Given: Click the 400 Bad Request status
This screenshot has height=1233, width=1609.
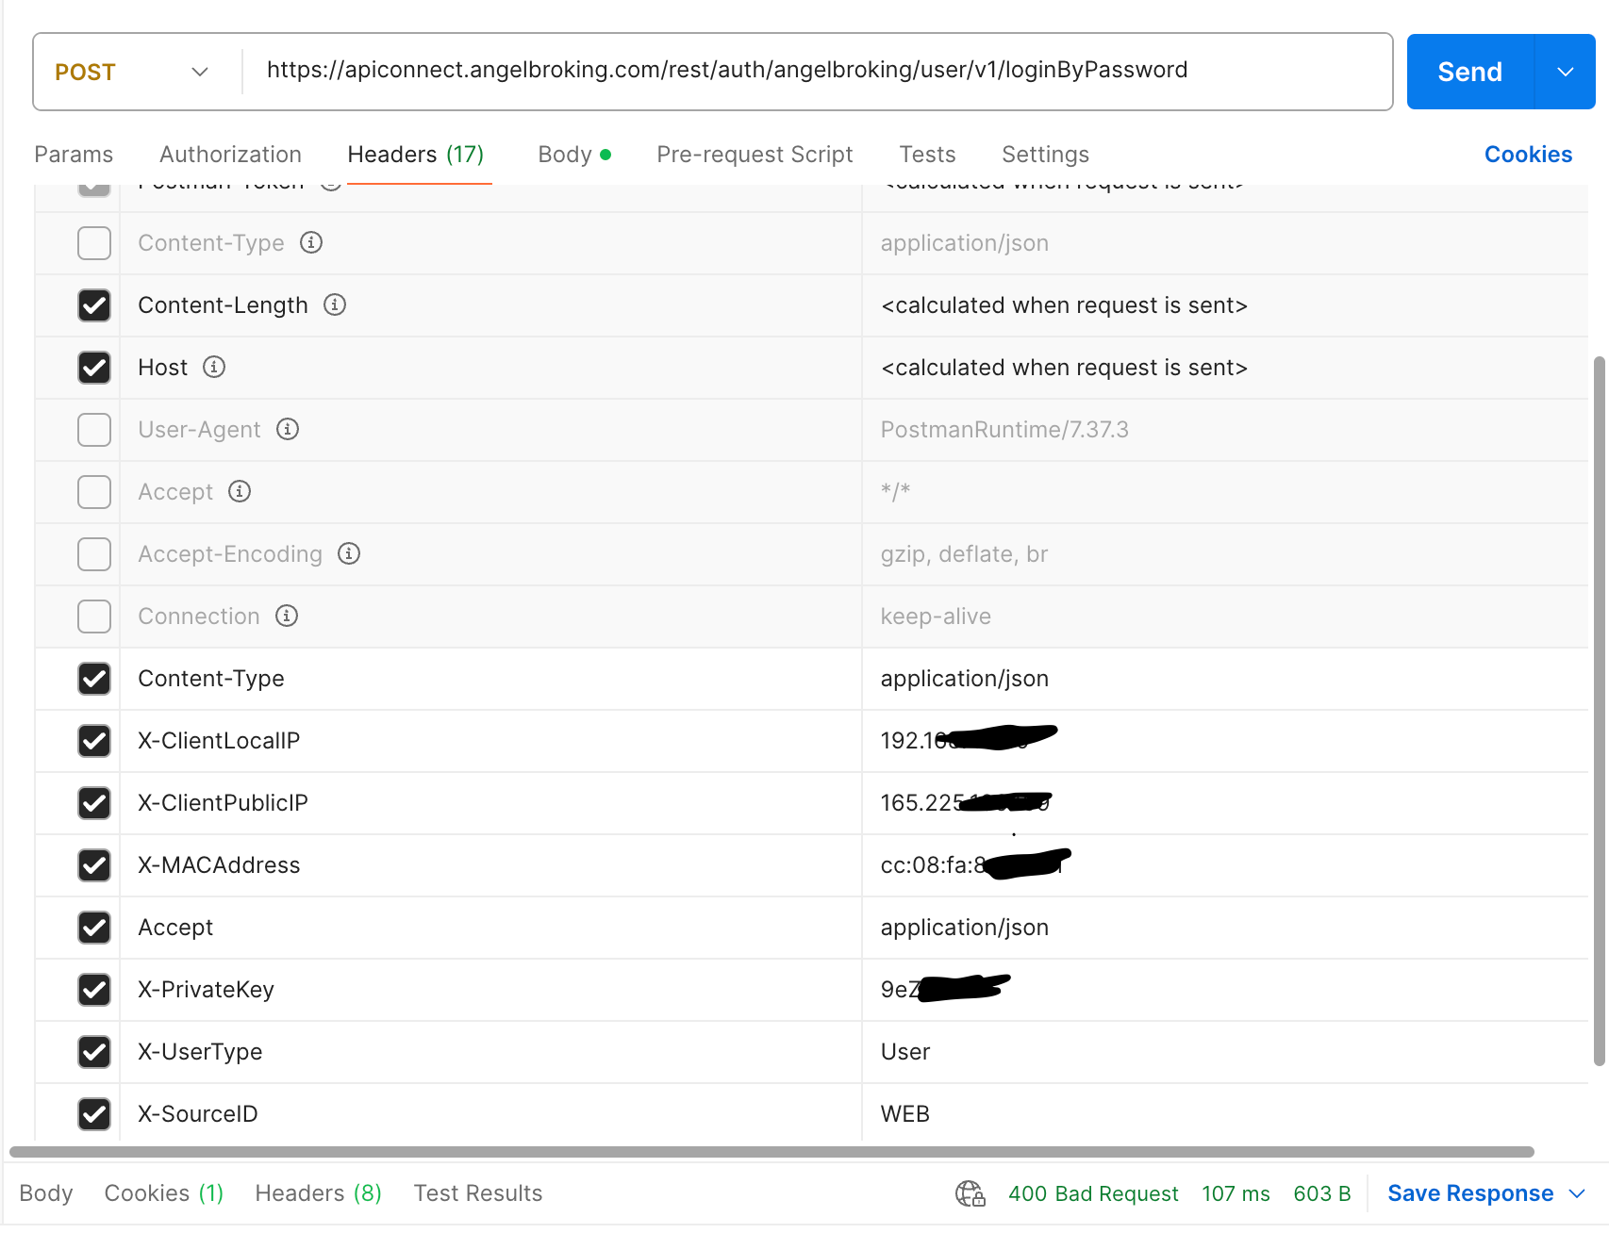Looking at the screenshot, I should [1093, 1193].
